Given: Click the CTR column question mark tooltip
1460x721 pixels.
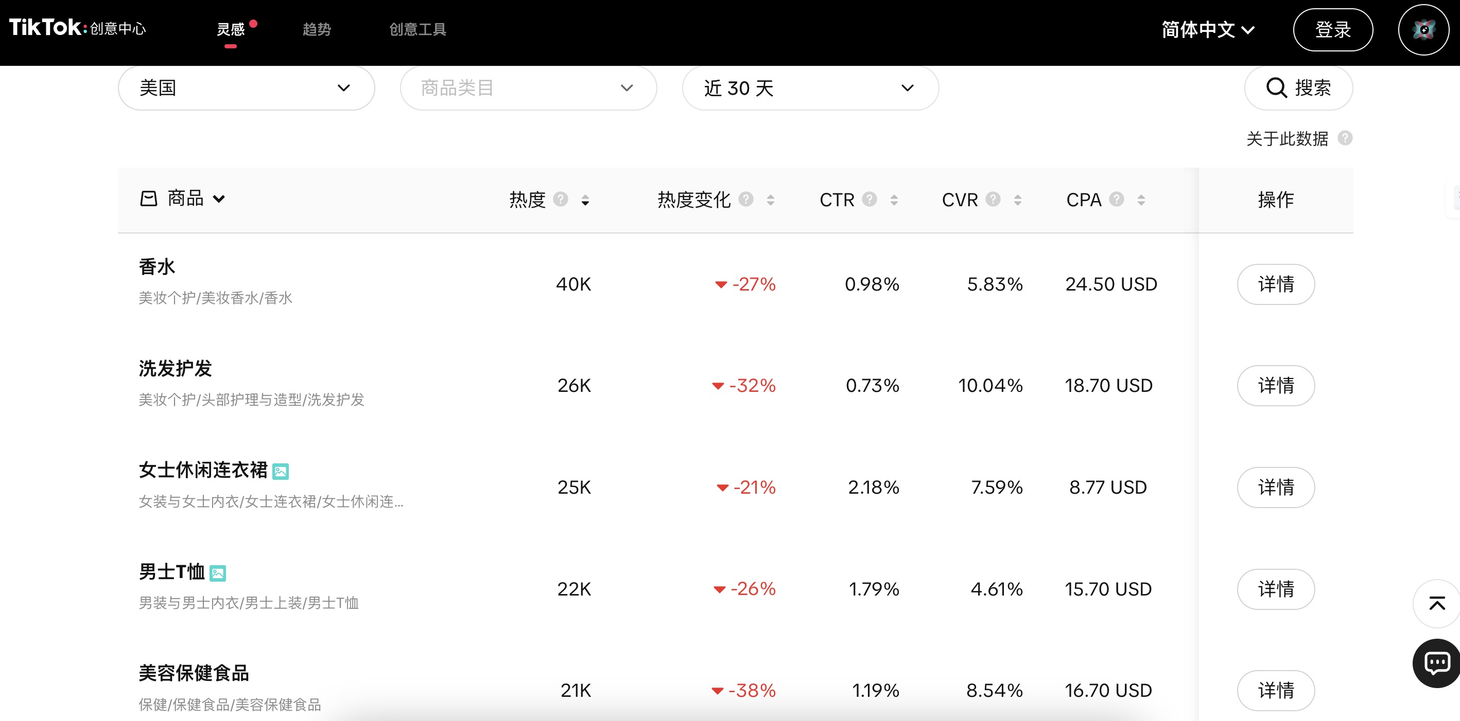Looking at the screenshot, I should pos(869,200).
